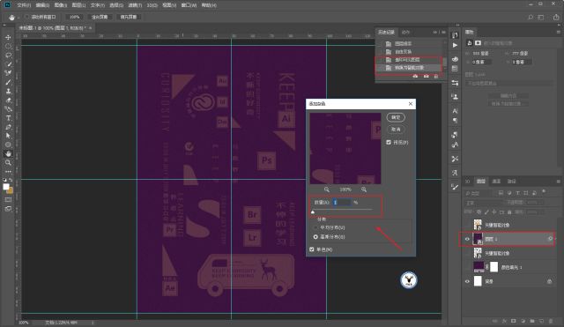Select the Uniform distribution radio button
The image size is (564, 327).
(x=315, y=227)
